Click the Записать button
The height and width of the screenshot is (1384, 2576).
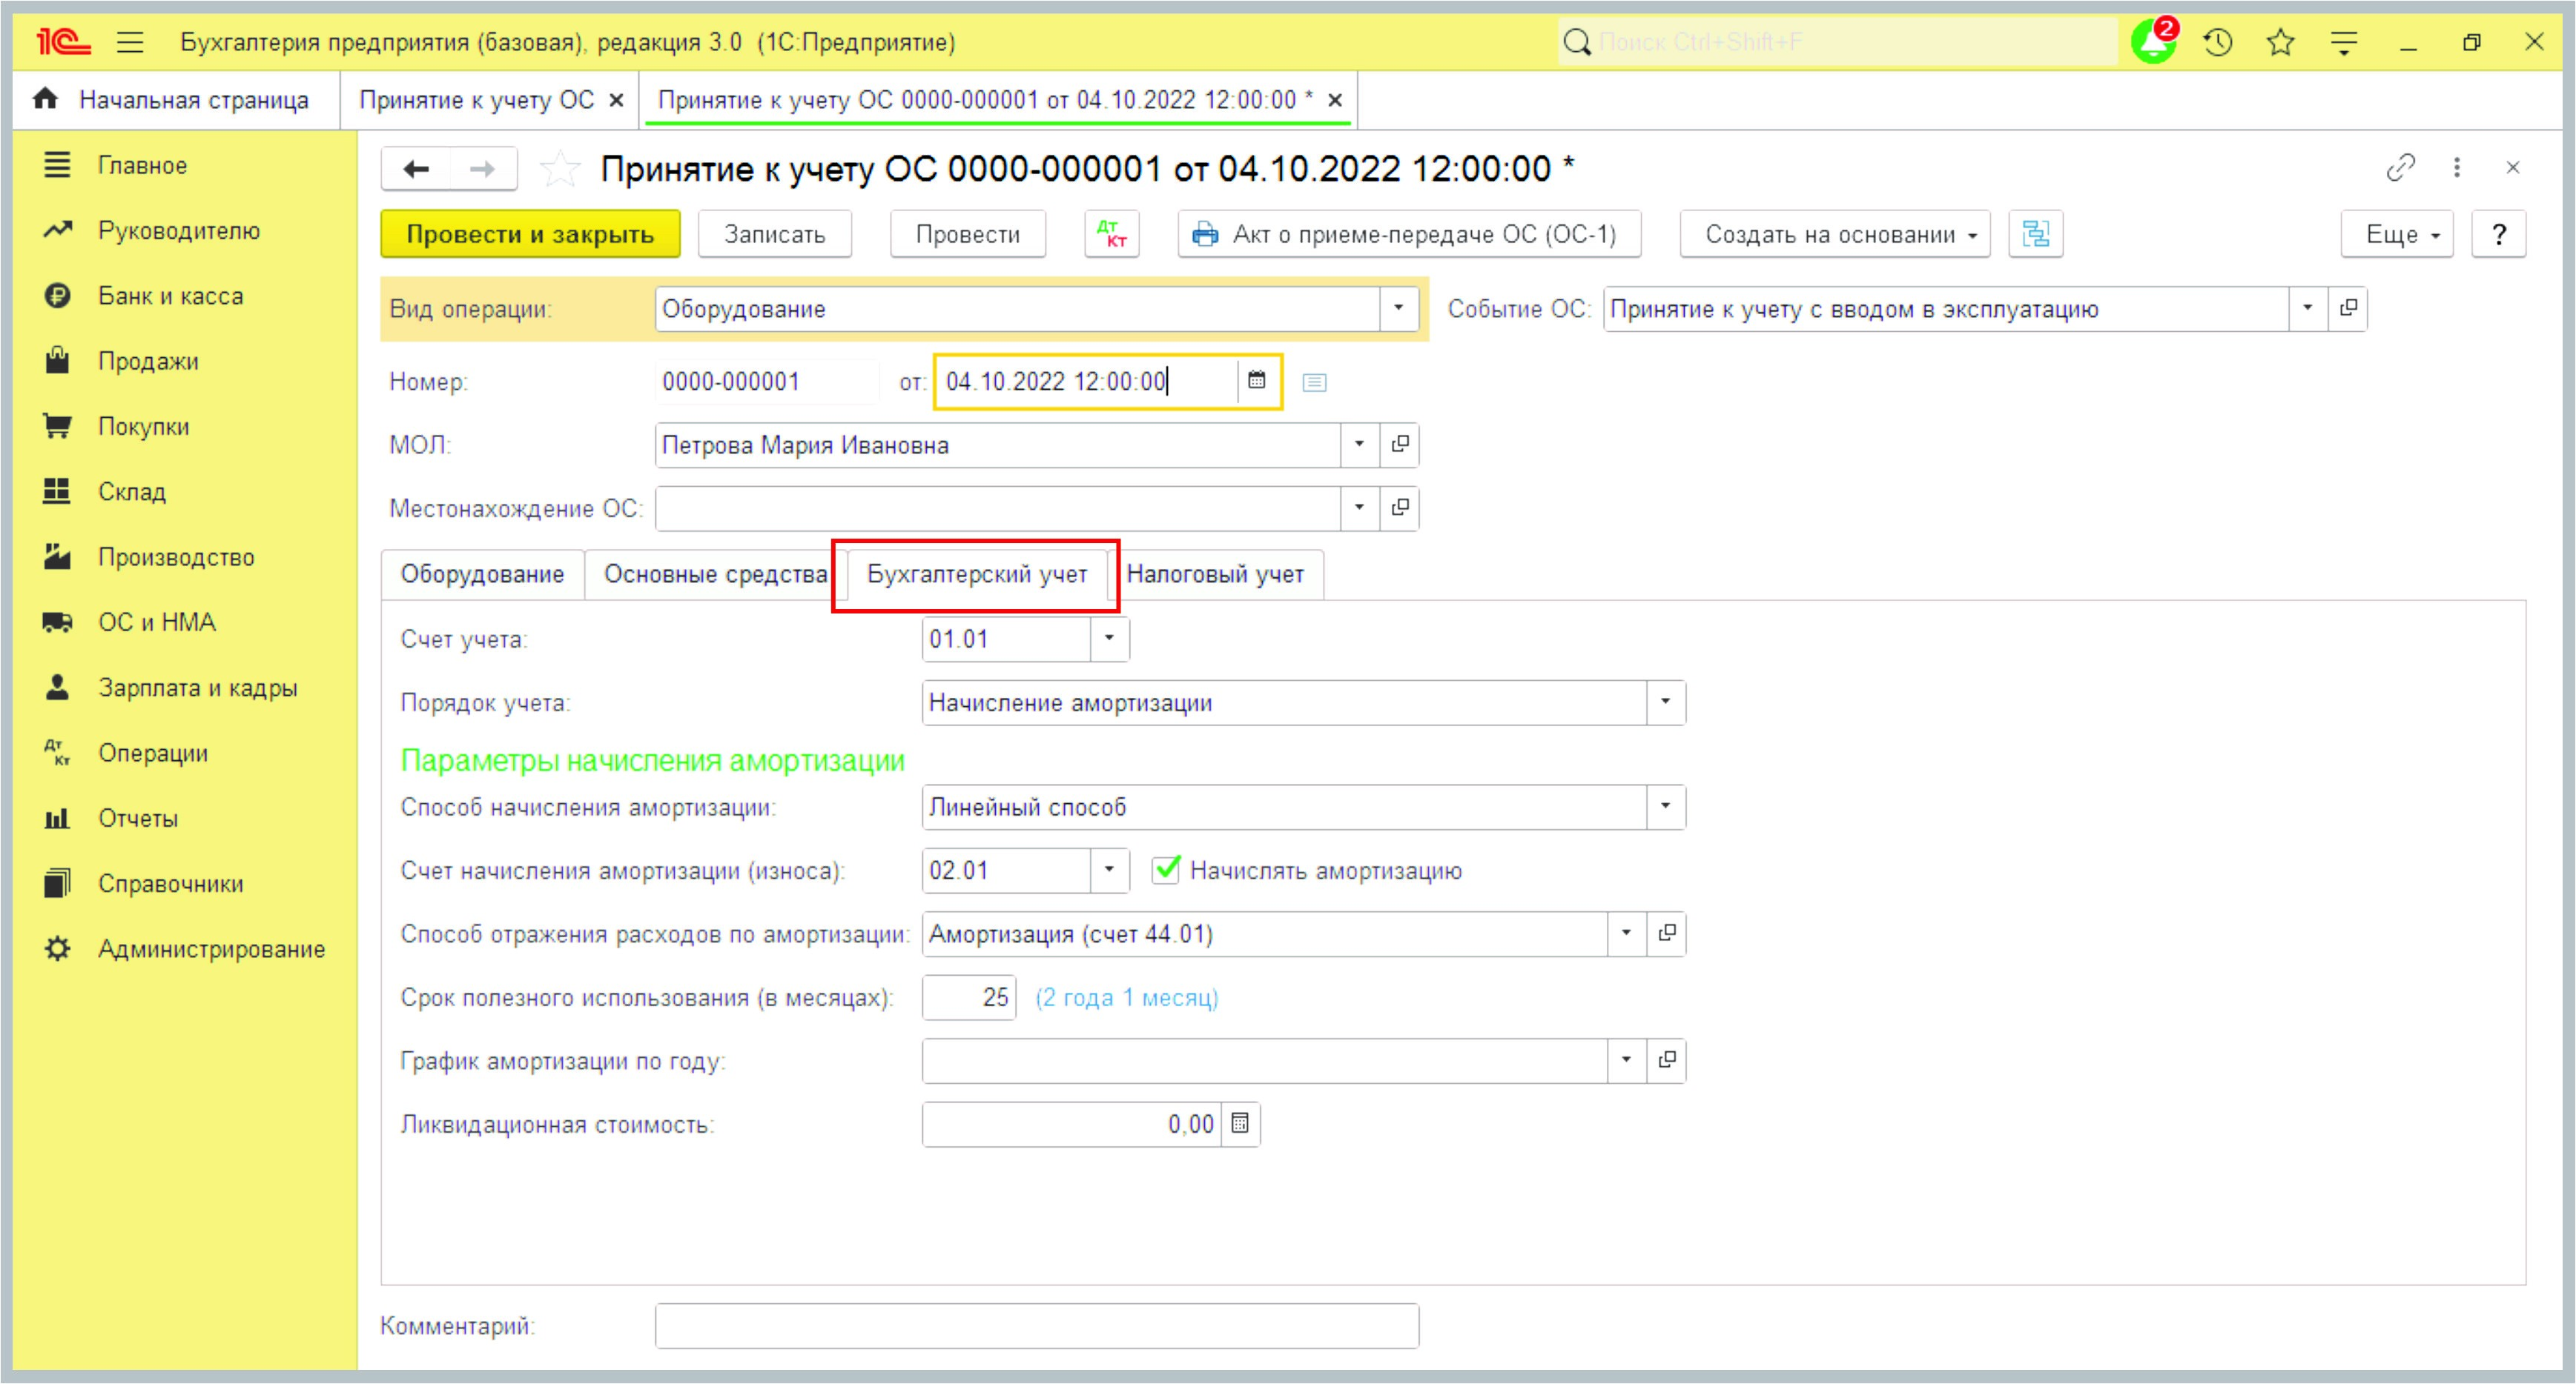[774, 234]
